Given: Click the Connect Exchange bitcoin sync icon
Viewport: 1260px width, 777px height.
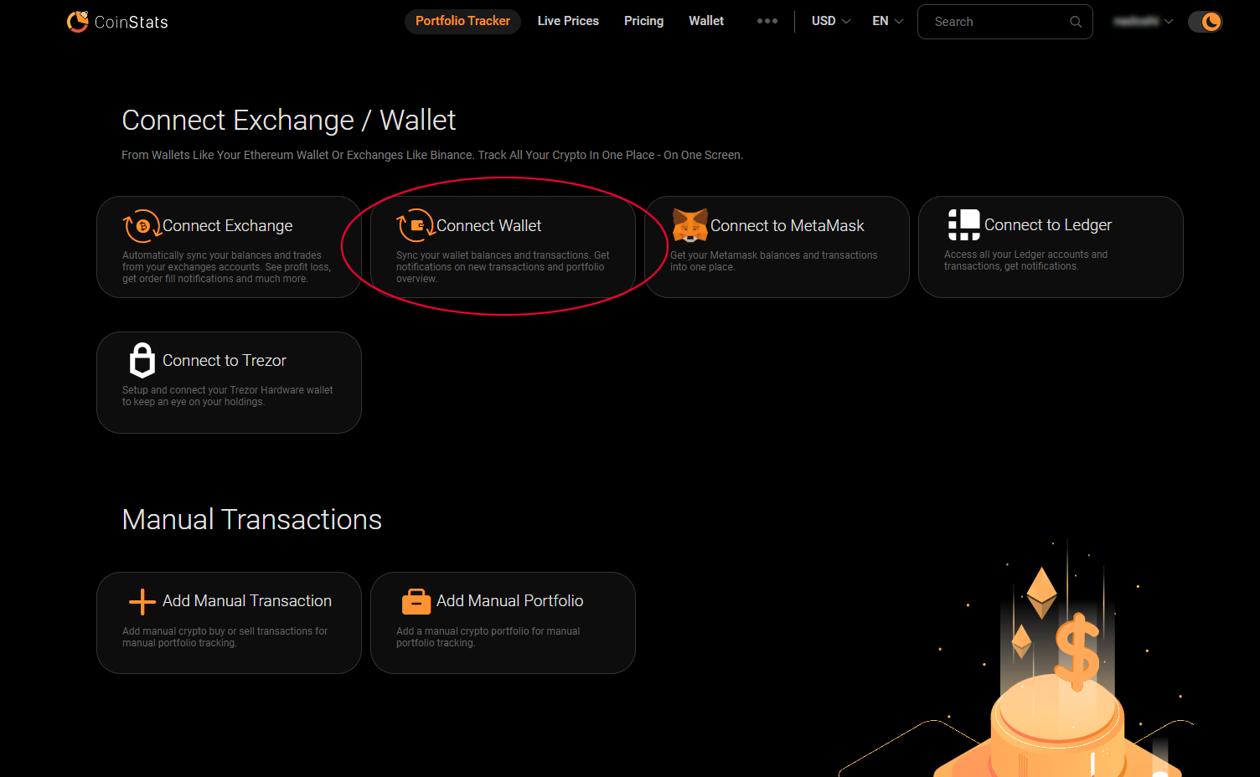Looking at the screenshot, I should pyautogui.click(x=142, y=226).
